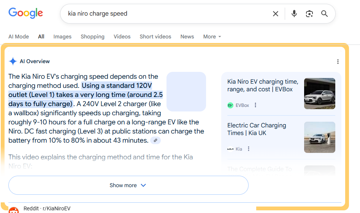Open AI Overview three-dot options menu
Image resolution: width=360 pixels, height=213 pixels.
click(x=338, y=62)
